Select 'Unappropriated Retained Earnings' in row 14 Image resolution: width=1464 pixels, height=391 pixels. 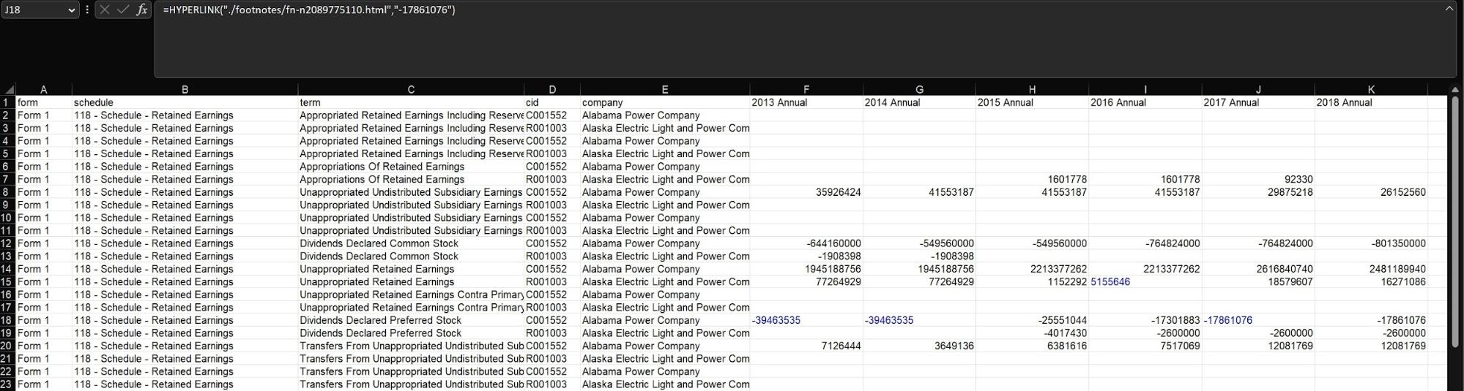click(411, 269)
